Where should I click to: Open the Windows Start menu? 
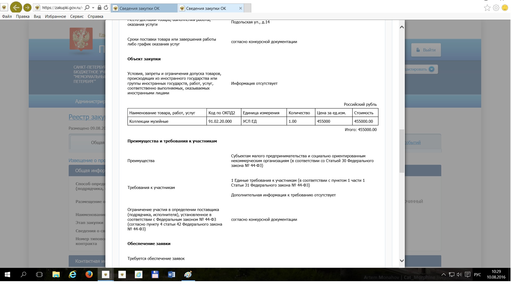(x=7, y=275)
